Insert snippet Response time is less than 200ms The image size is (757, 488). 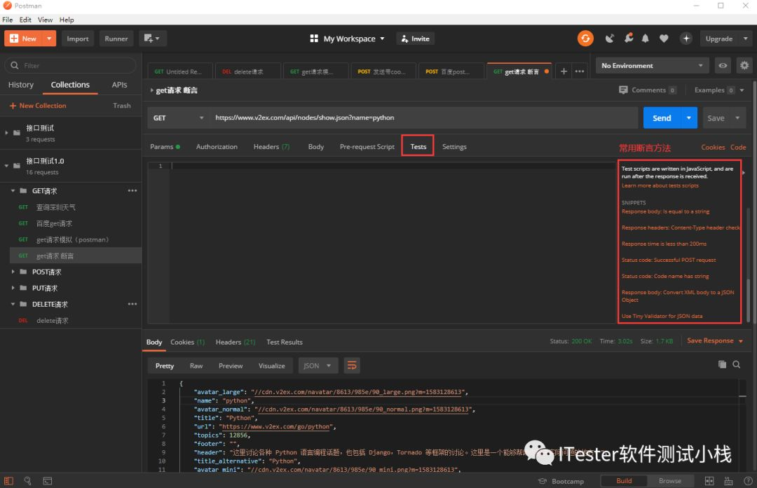[x=664, y=244]
